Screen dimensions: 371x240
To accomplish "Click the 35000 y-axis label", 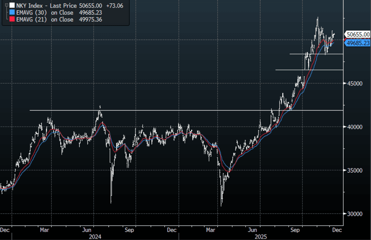I will point(355,170).
